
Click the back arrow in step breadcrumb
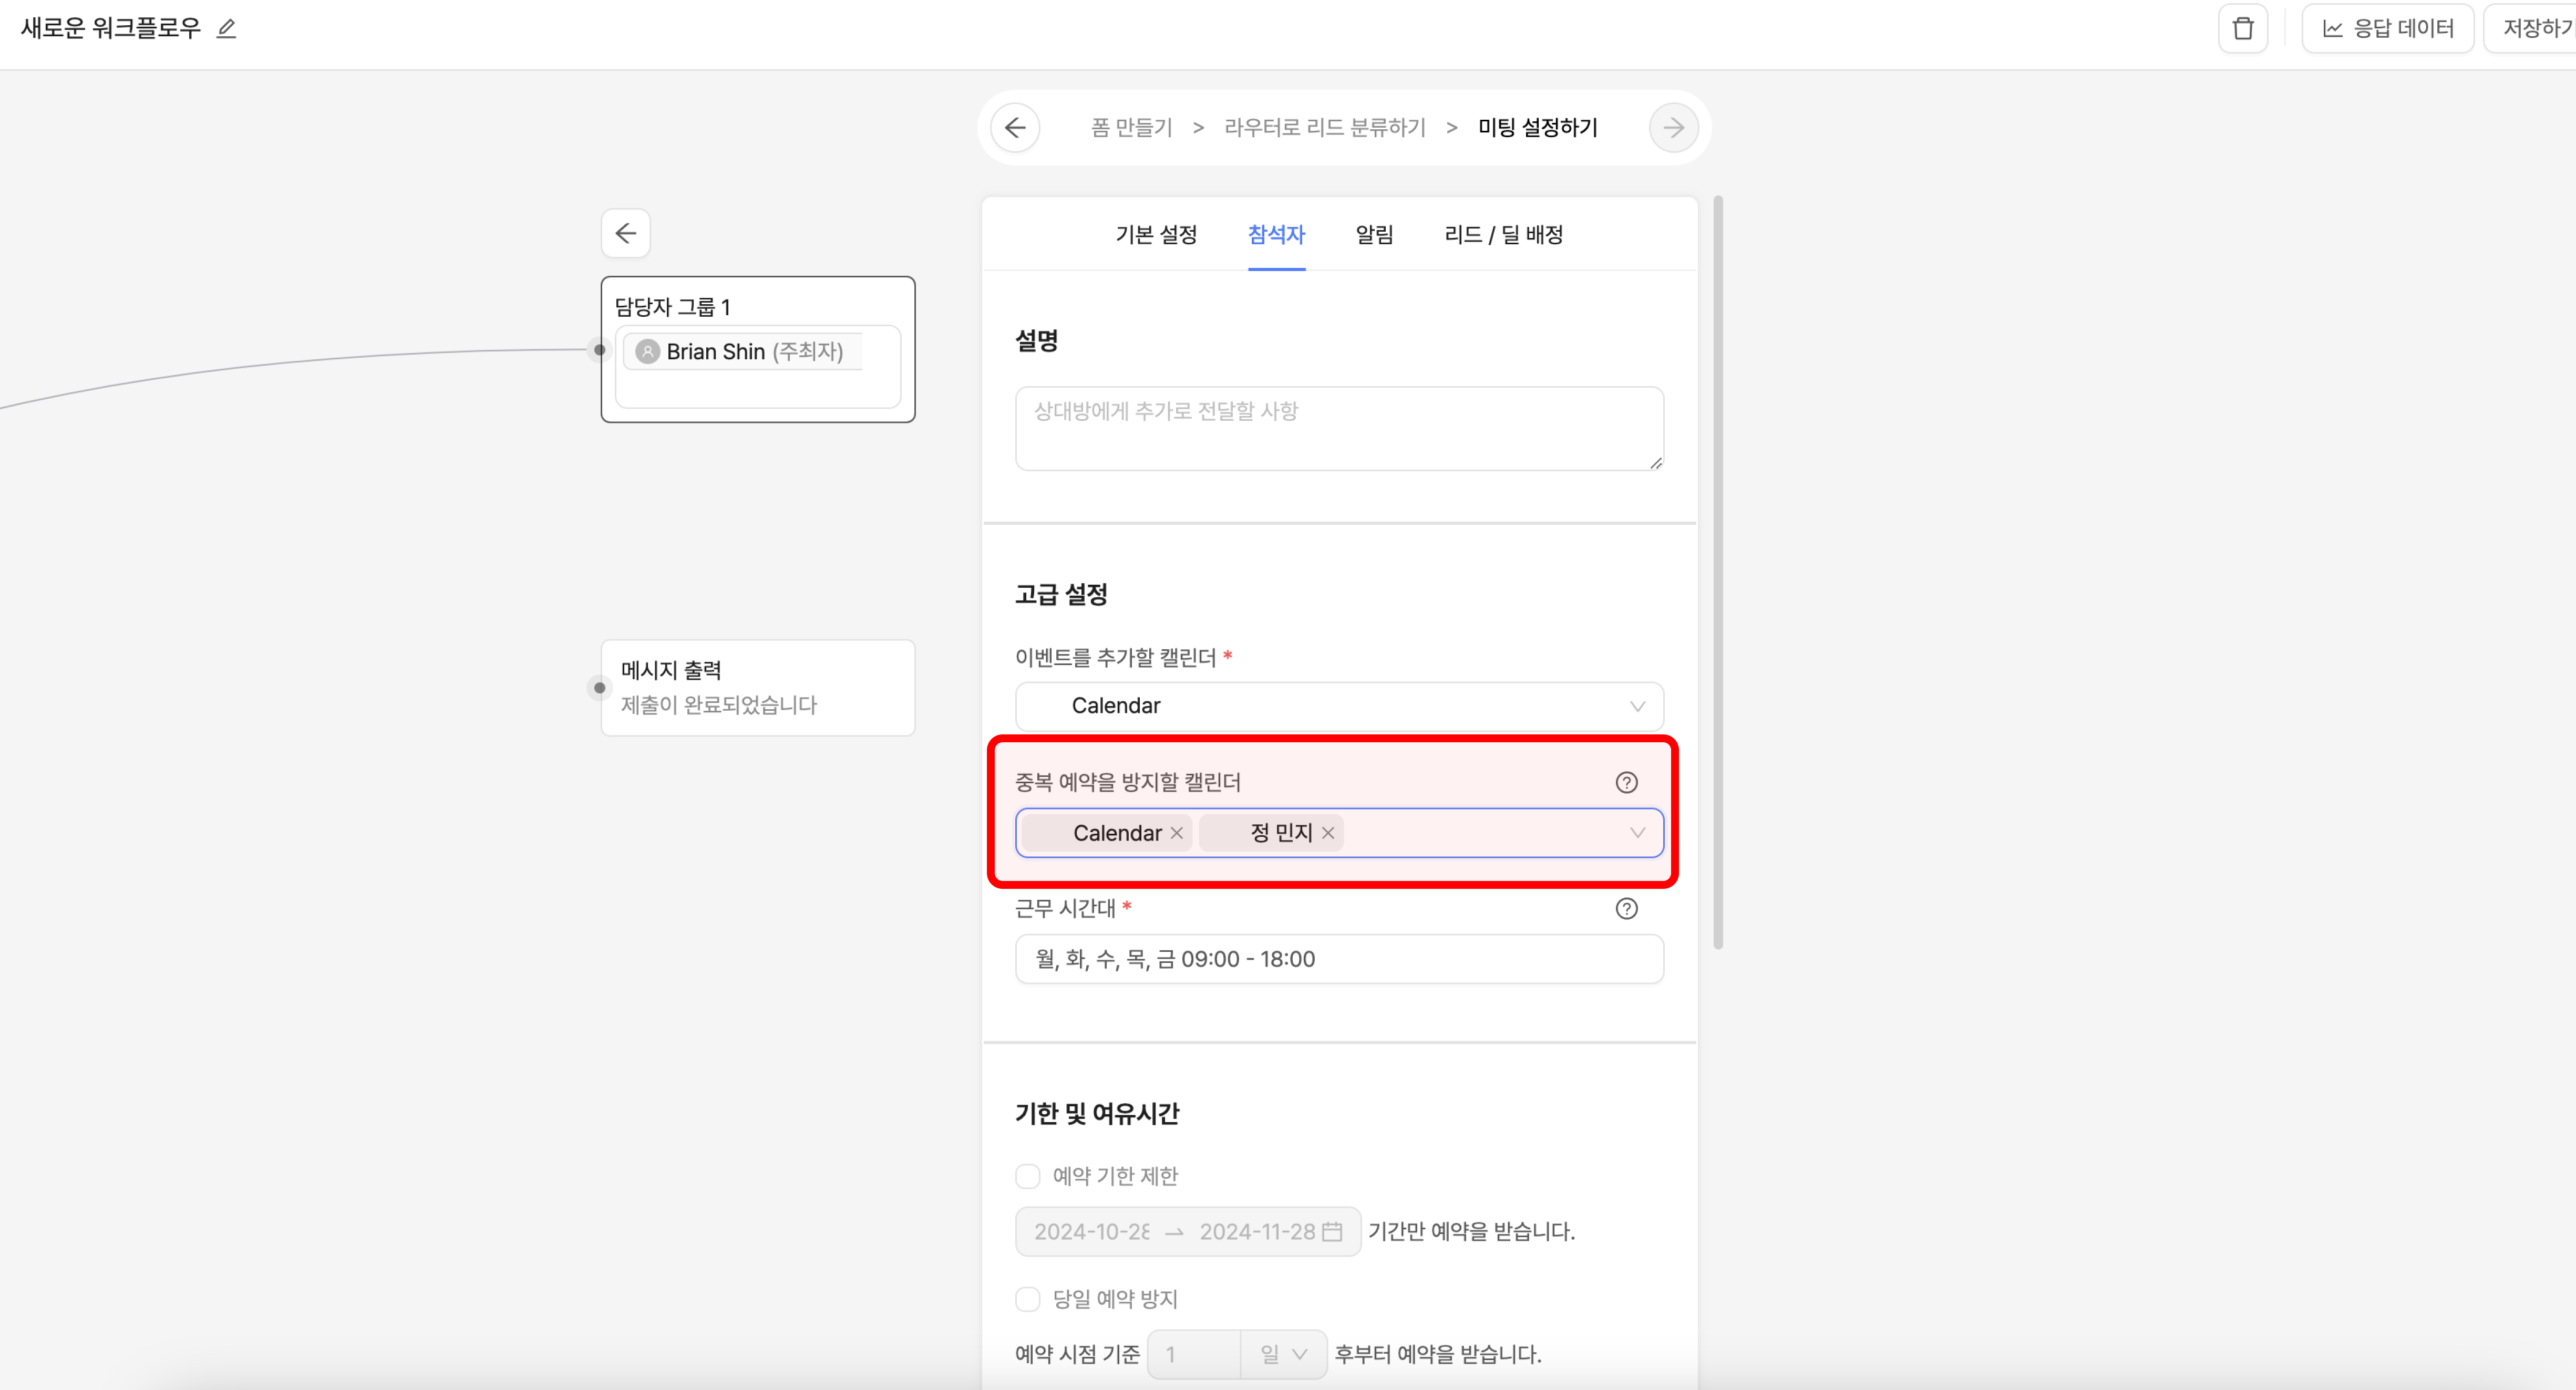(1015, 127)
